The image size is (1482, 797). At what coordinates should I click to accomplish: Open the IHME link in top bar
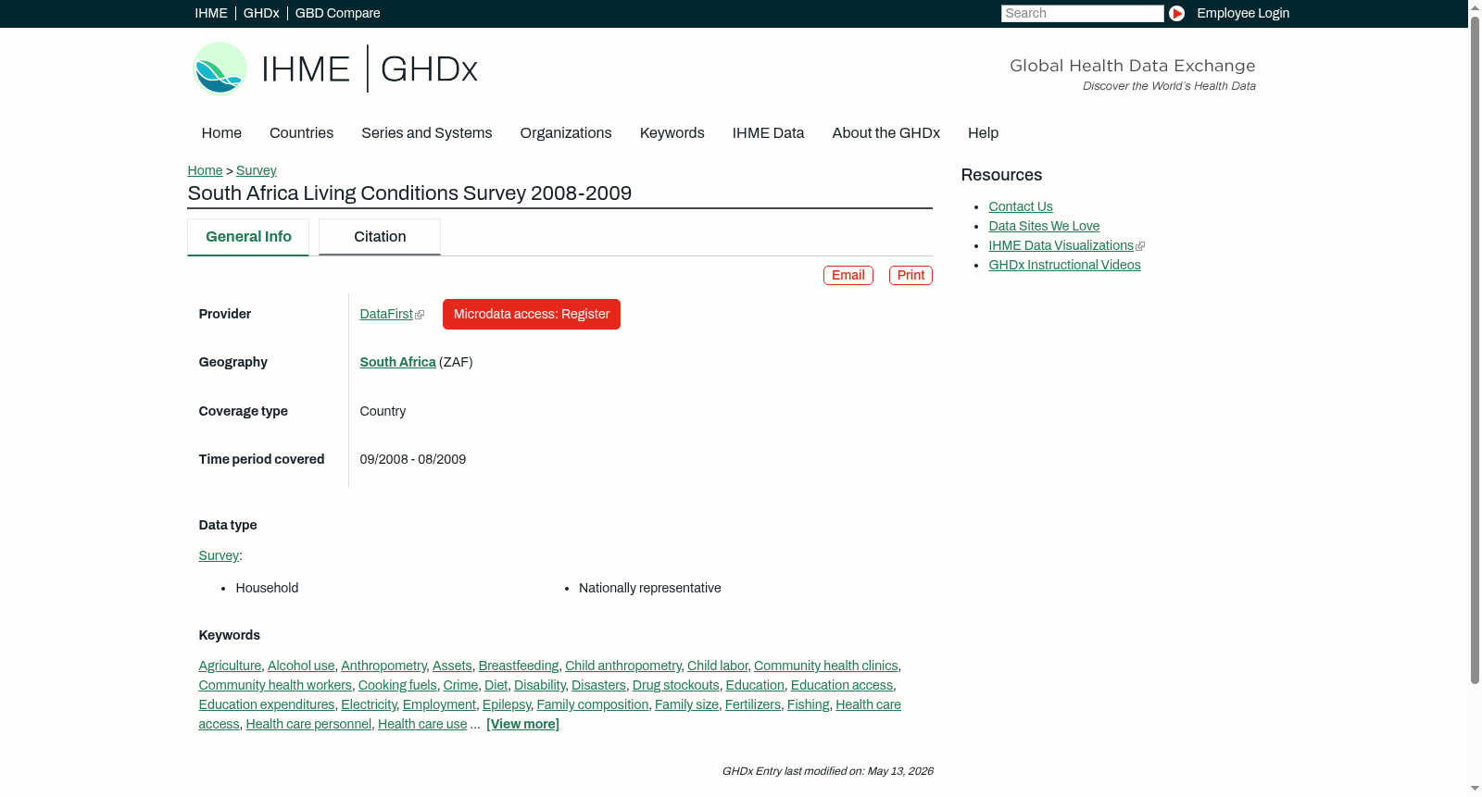pyautogui.click(x=211, y=13)
